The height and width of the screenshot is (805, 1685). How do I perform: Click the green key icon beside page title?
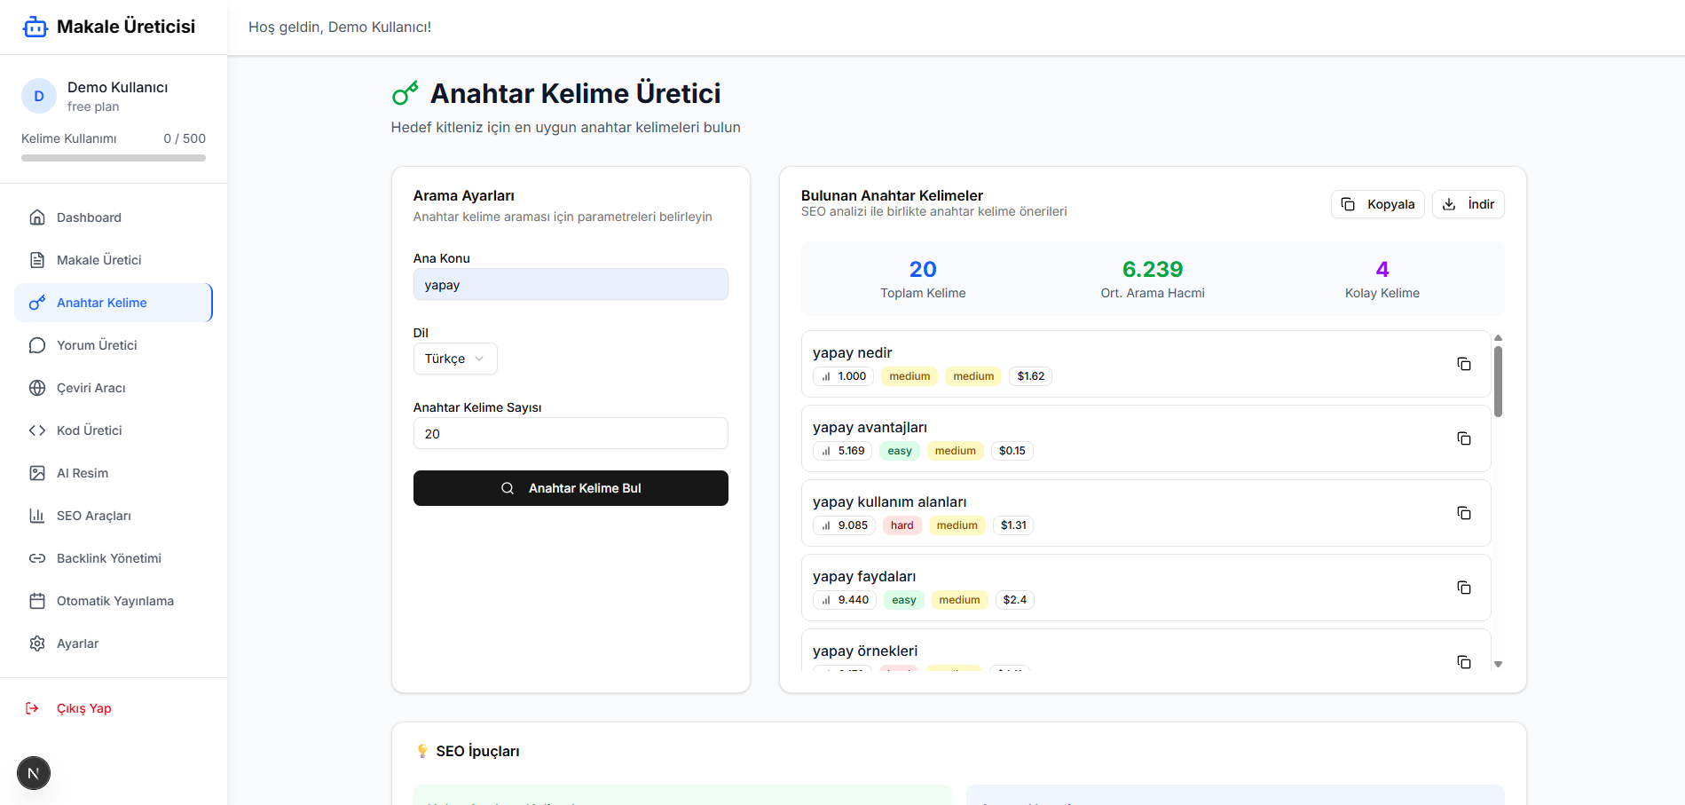click(x=406, y=93)
